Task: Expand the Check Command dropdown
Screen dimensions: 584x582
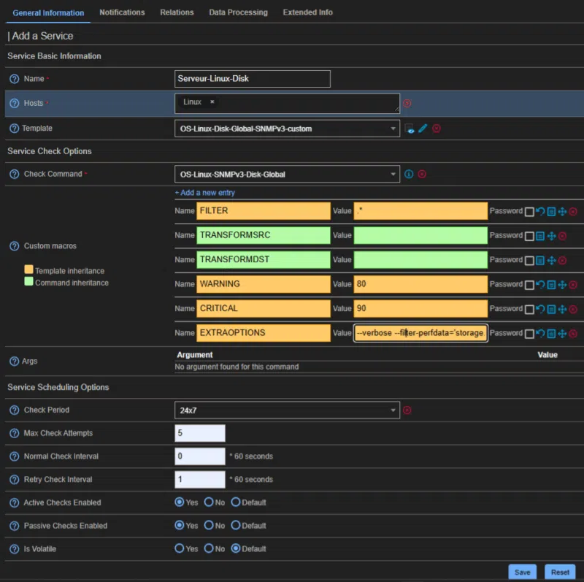Action: pos(287,175)
